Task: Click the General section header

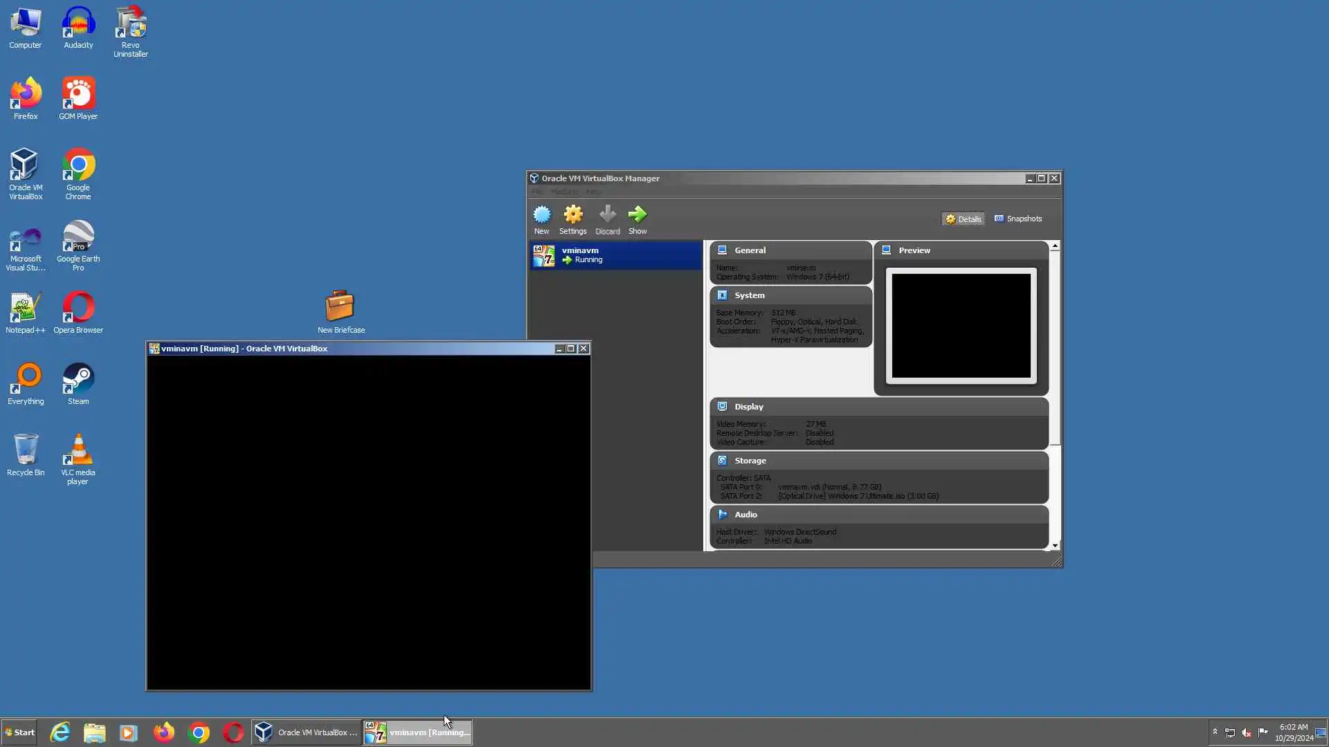Action: point(750,250)
